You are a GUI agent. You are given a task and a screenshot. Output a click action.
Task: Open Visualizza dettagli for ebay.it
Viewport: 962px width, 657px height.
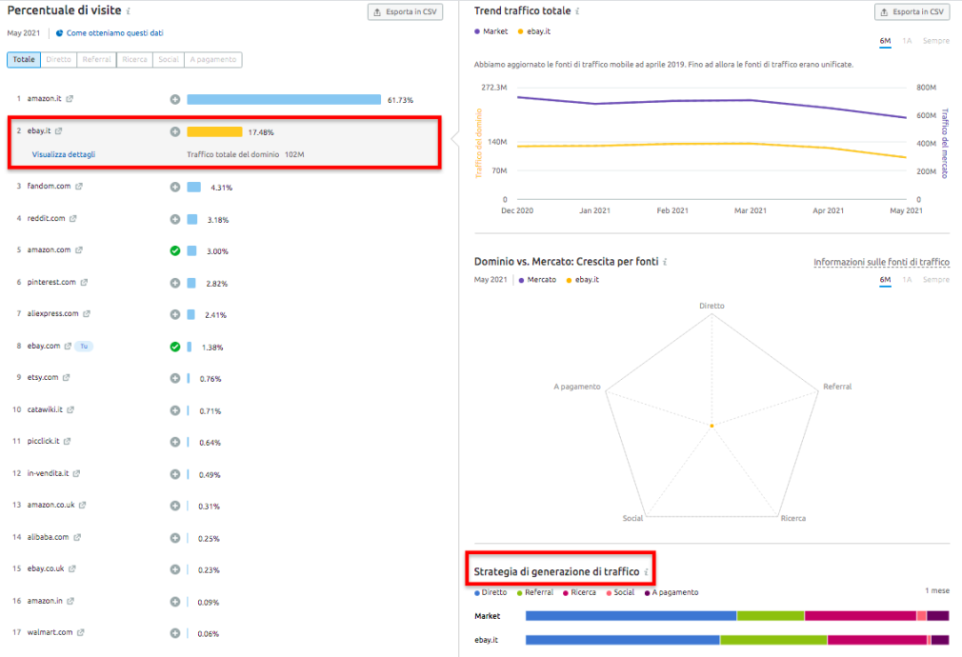pos(64,154)
